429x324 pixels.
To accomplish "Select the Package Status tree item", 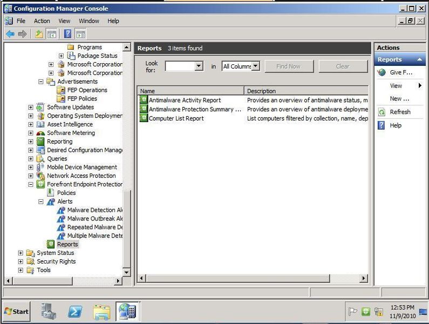I will coord(97,56).
